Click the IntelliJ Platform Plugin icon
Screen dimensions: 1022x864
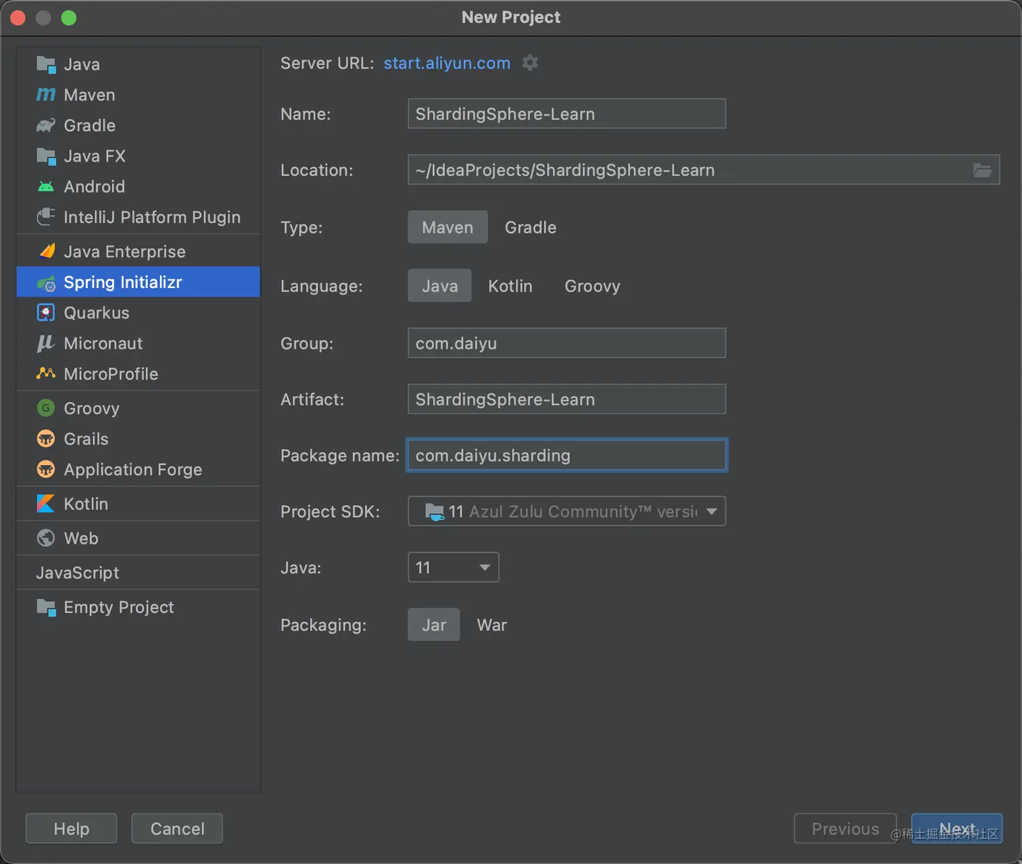tap(46, 217)
